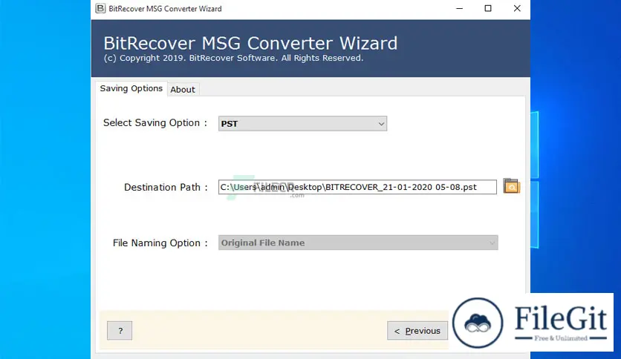Click the 'File Naming Option :' label
621x359 pixels.
(x=160, y=243)
